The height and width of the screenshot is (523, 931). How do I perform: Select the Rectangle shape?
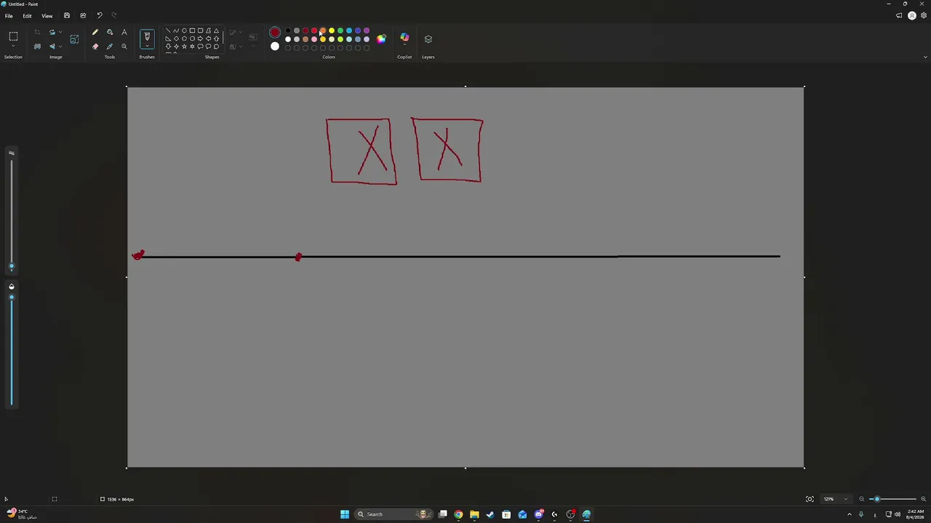coord(192,31)
